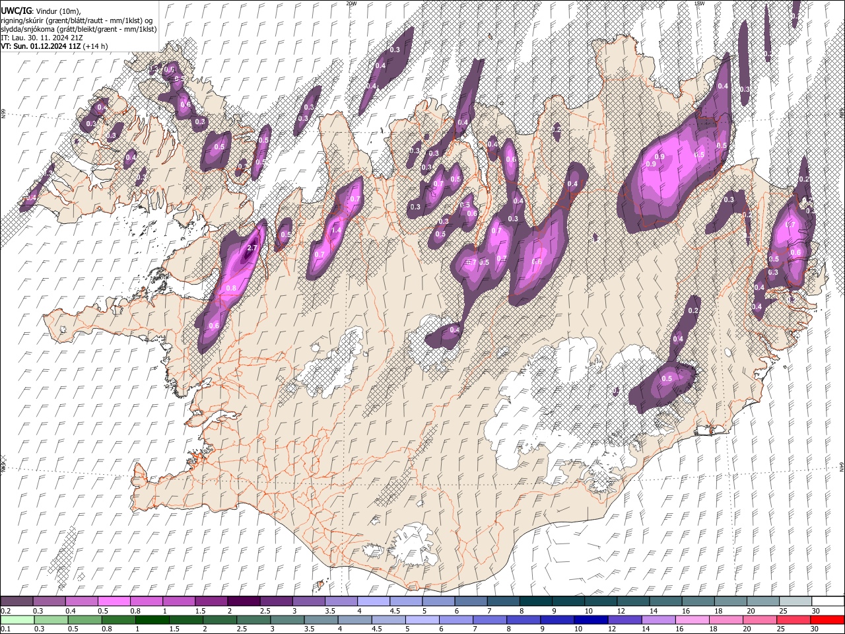The height and width of the screenshot is (634, 845).
Task: Click the UWC/IG title in the header
Action: point(16,11)
